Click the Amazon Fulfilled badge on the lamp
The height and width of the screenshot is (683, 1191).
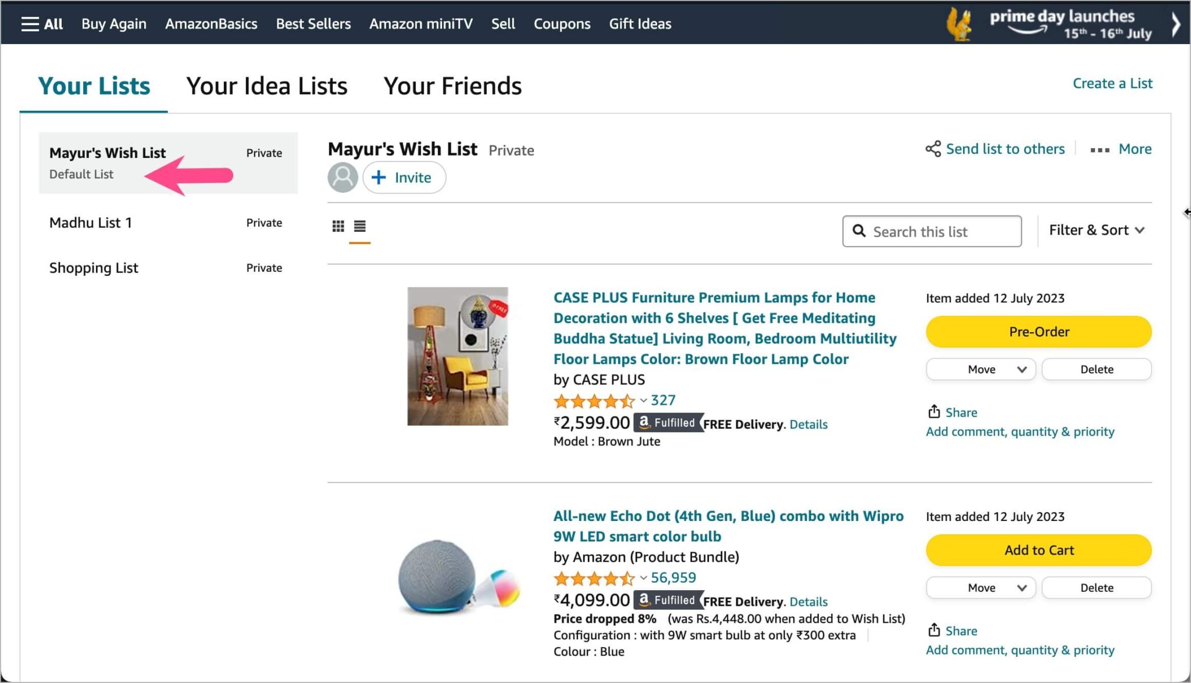pyautogui.click(x=668, y=423)
